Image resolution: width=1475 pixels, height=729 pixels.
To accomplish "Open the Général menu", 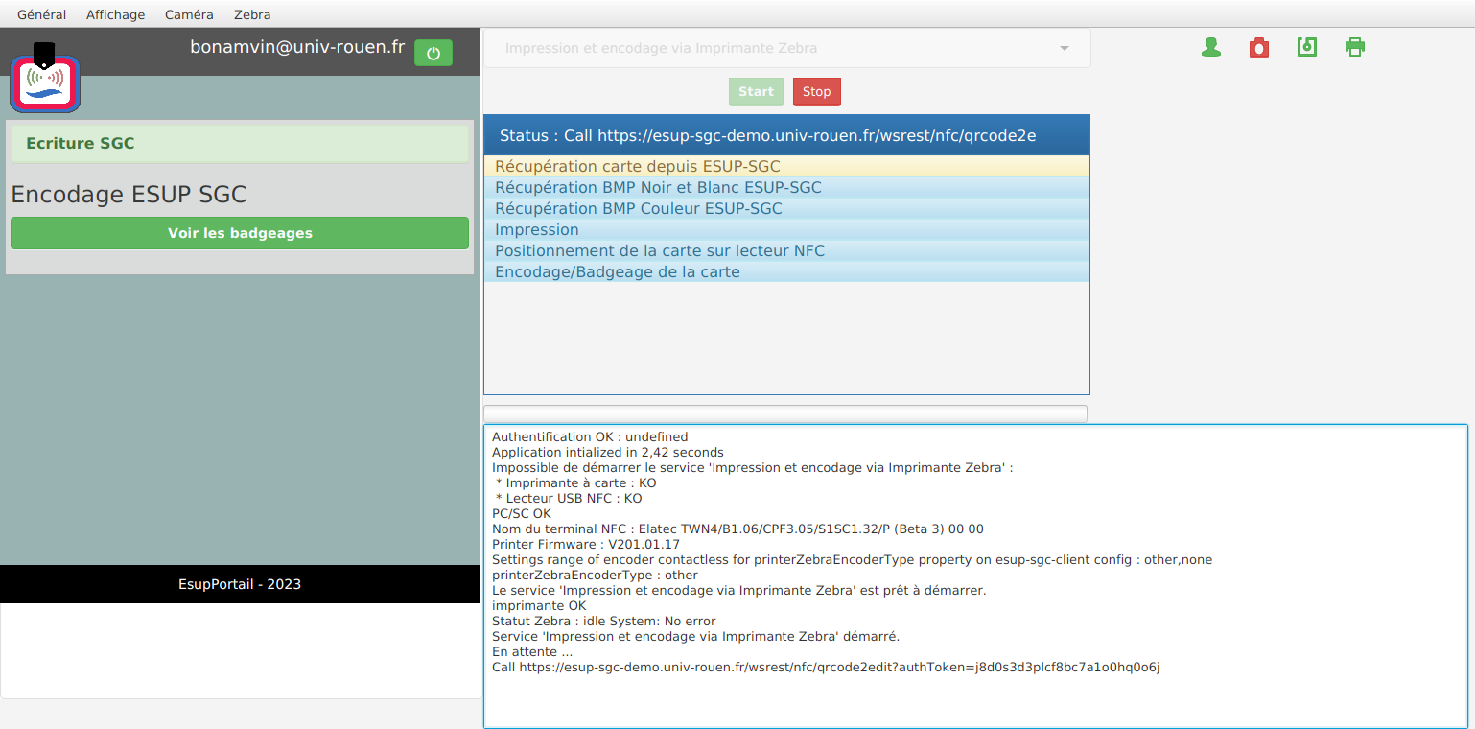I will tap(41, 14).
